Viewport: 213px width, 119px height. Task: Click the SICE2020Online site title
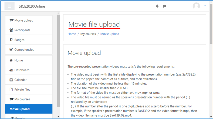32,6
